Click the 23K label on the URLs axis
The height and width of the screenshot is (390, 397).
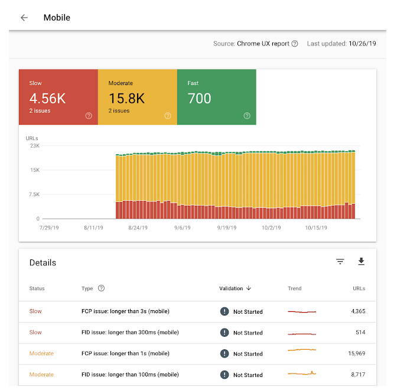[x=35, y=145]
